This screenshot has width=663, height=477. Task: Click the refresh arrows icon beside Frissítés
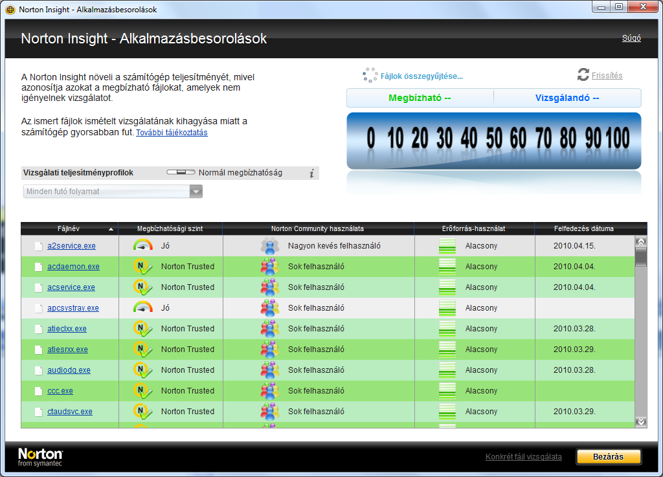[x=583, y=75]
